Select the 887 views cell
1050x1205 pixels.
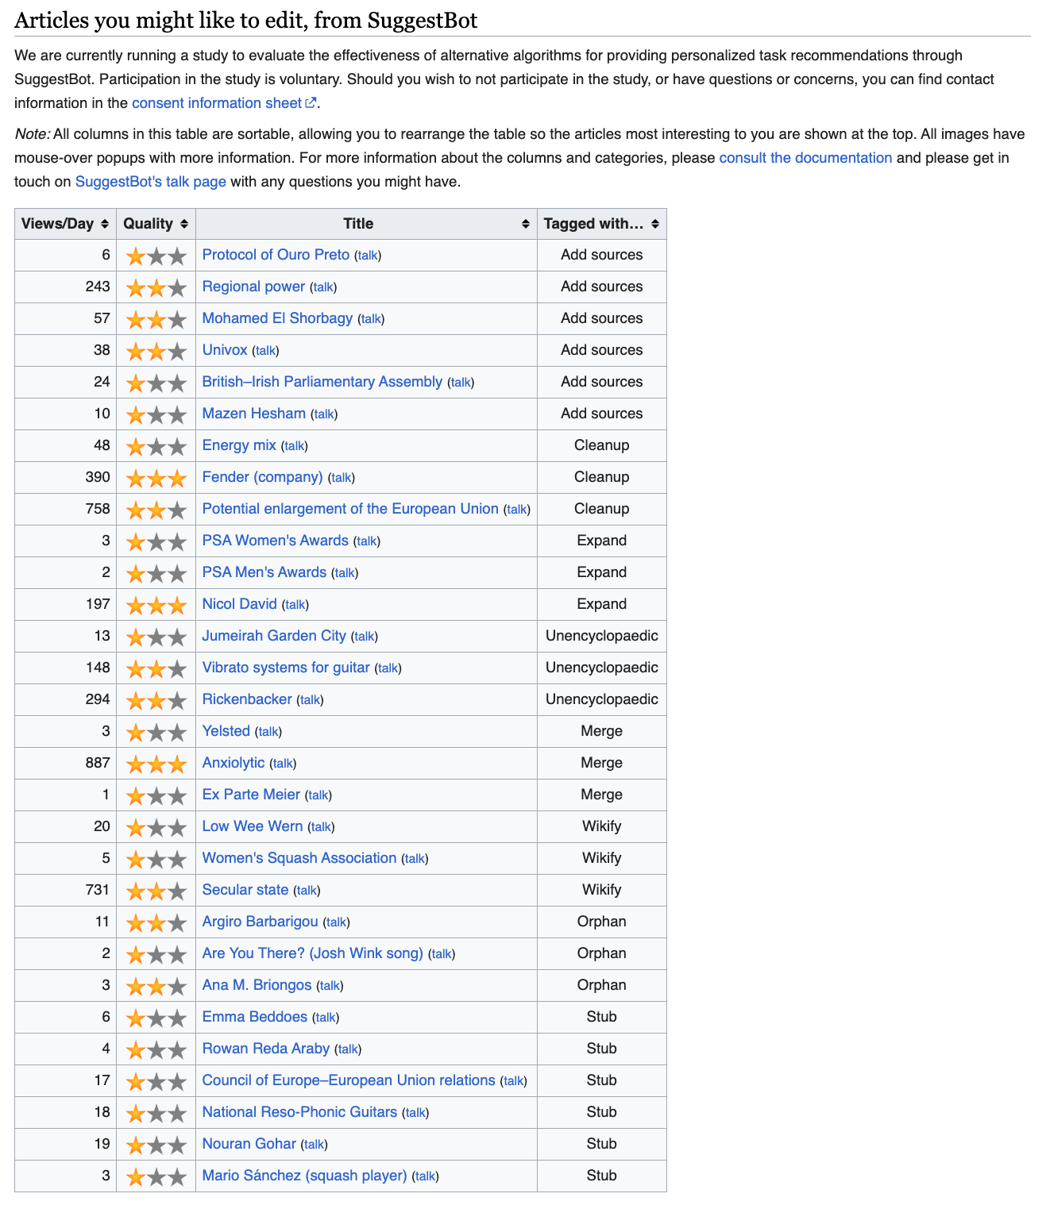tap(65, 763)
